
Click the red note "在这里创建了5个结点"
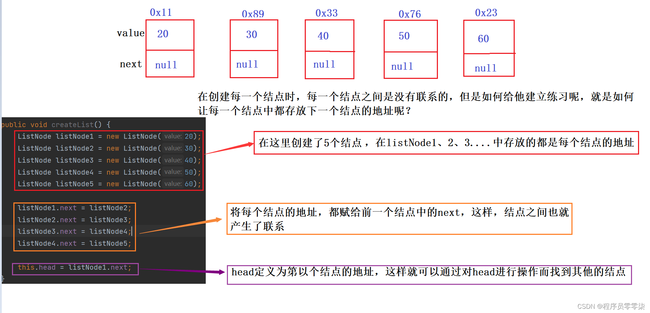pyautogui.click(x=446, y=143)
